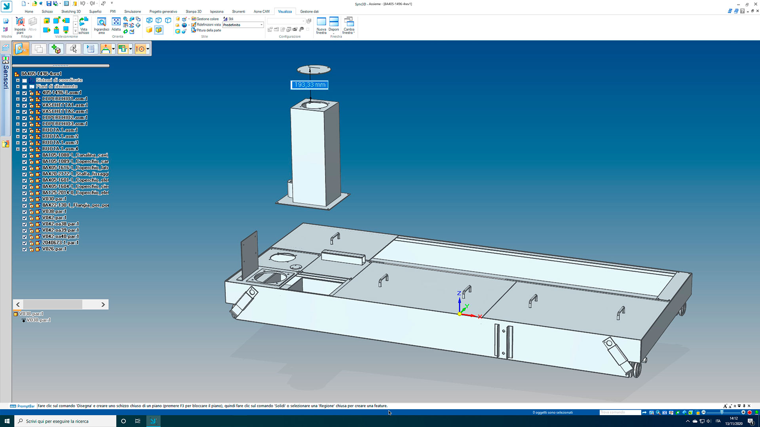Viewport: 760px width, 427px height.
Task: Click the zoom magnifier icon in status bar
Action: (x=658, y=412)
